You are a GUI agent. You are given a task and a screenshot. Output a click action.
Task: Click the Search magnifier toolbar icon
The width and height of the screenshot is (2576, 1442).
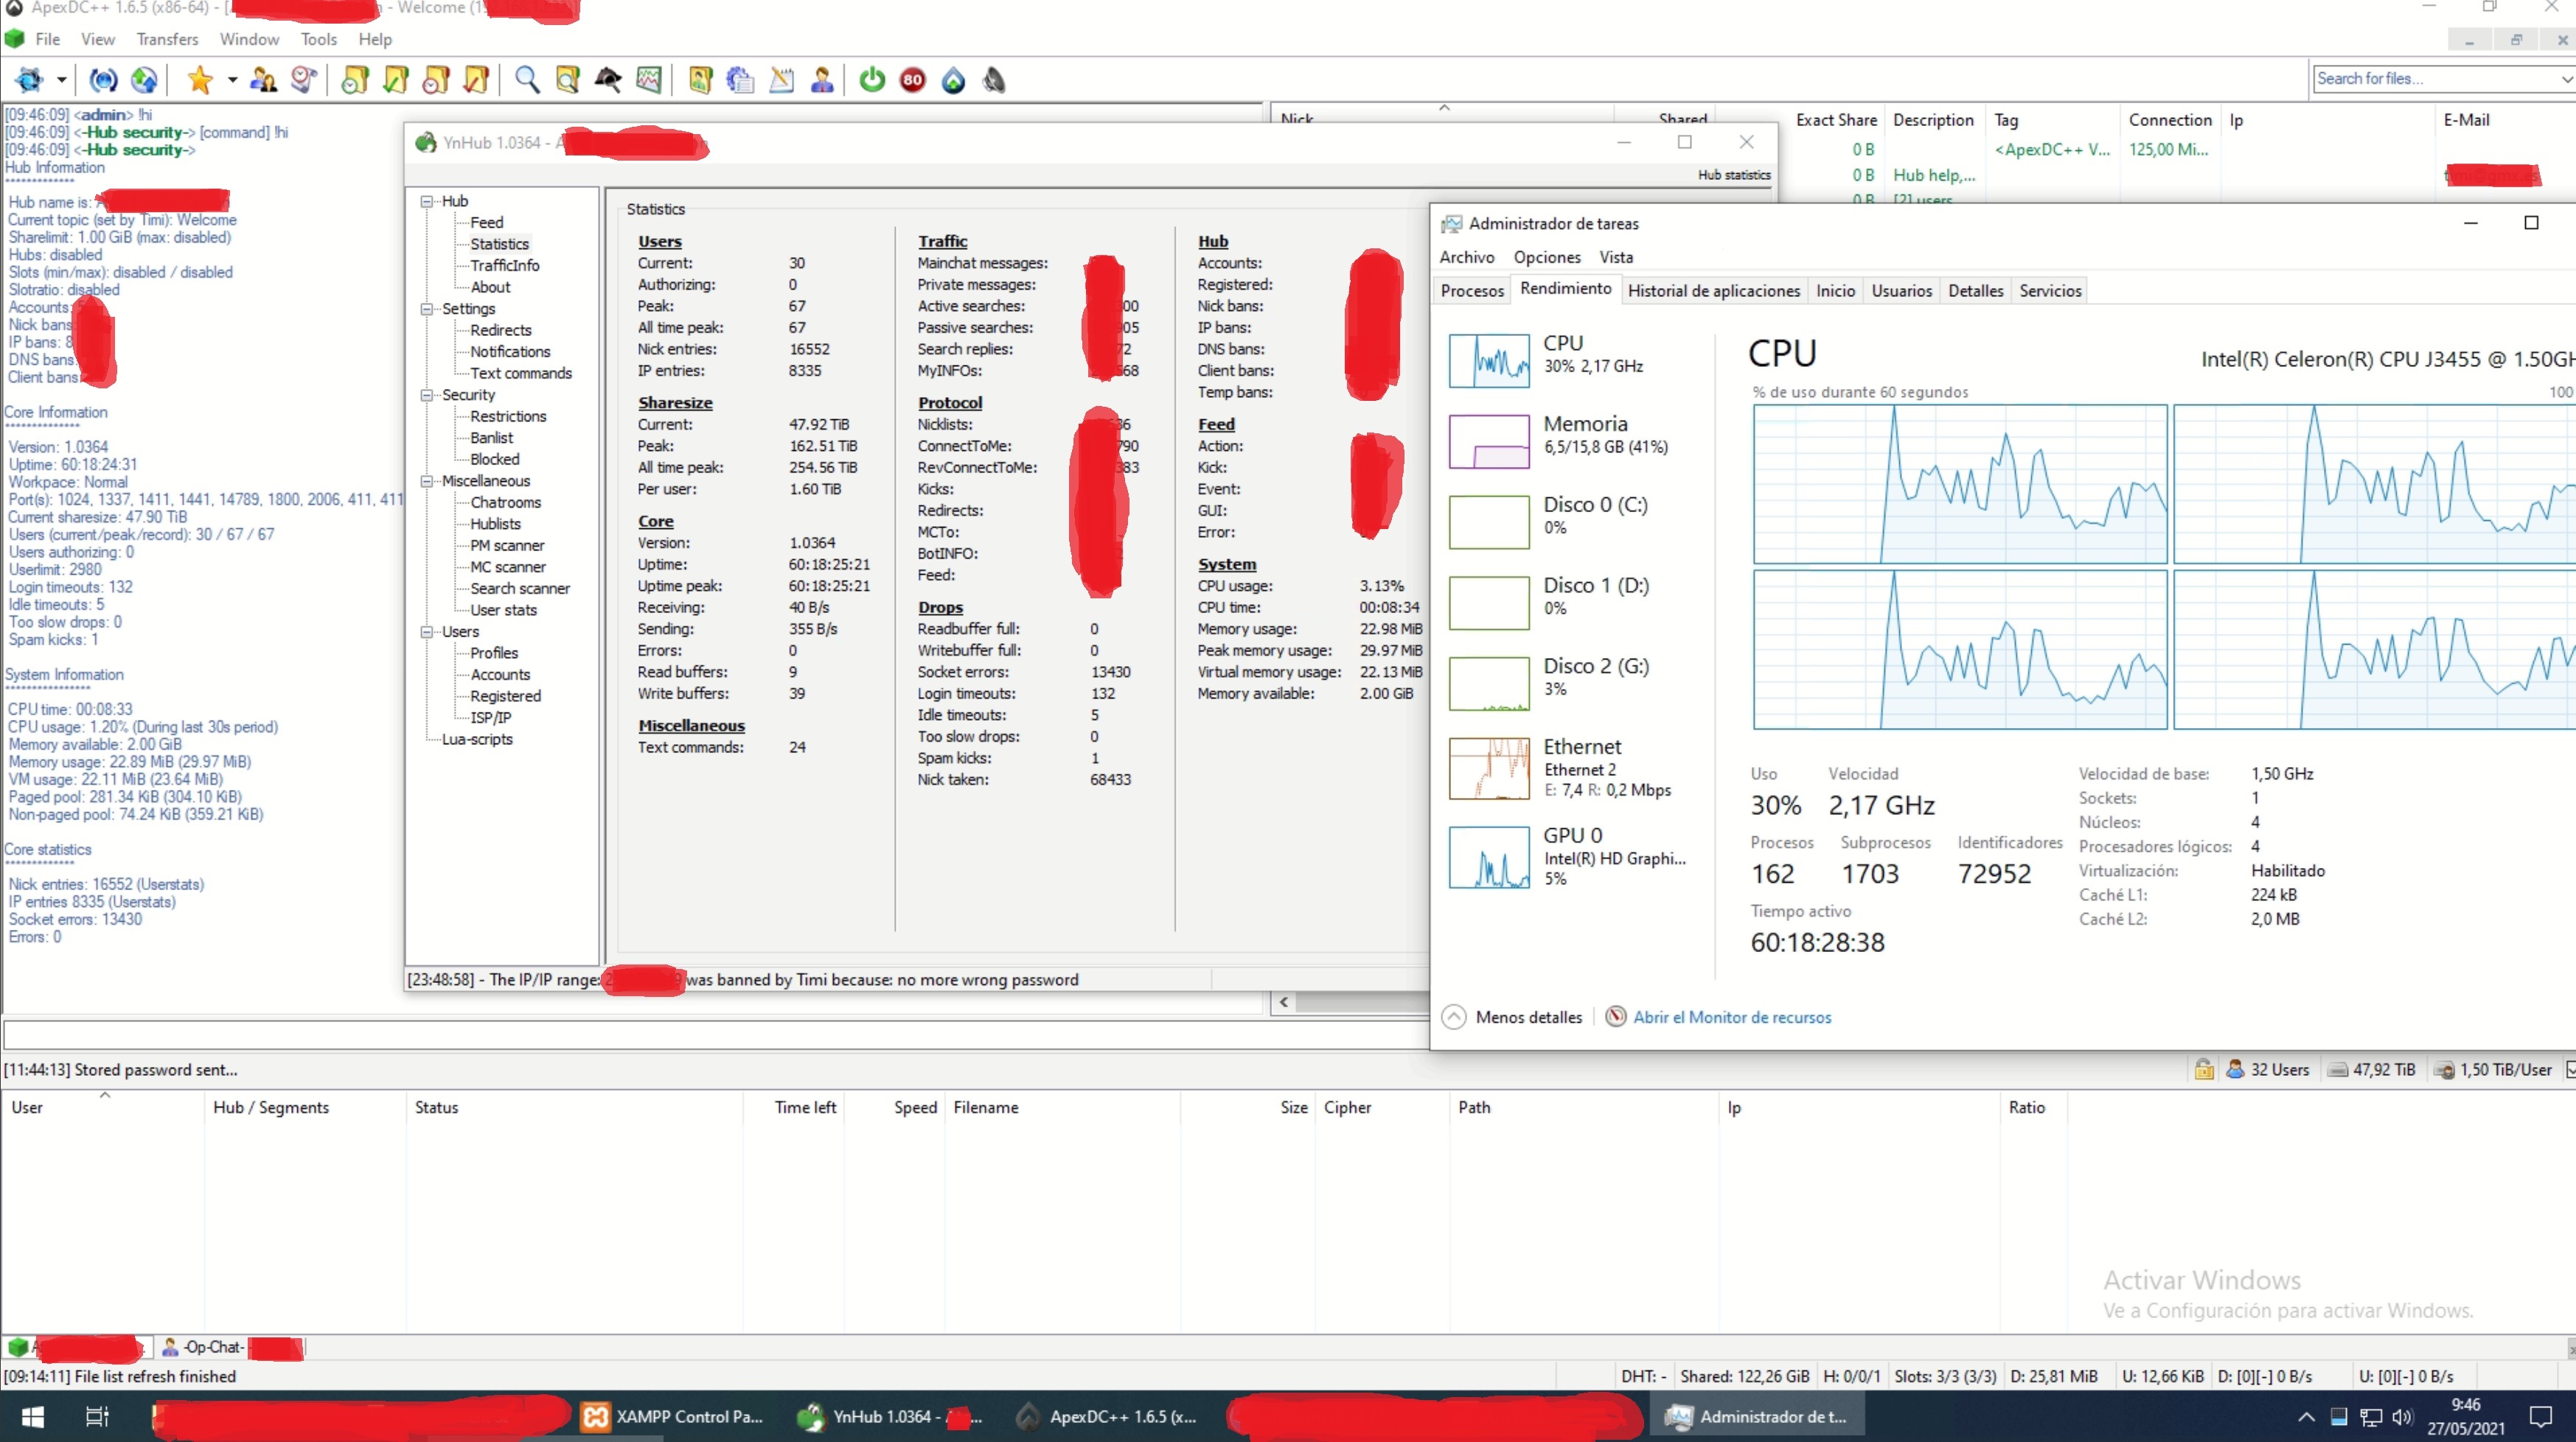527,80
